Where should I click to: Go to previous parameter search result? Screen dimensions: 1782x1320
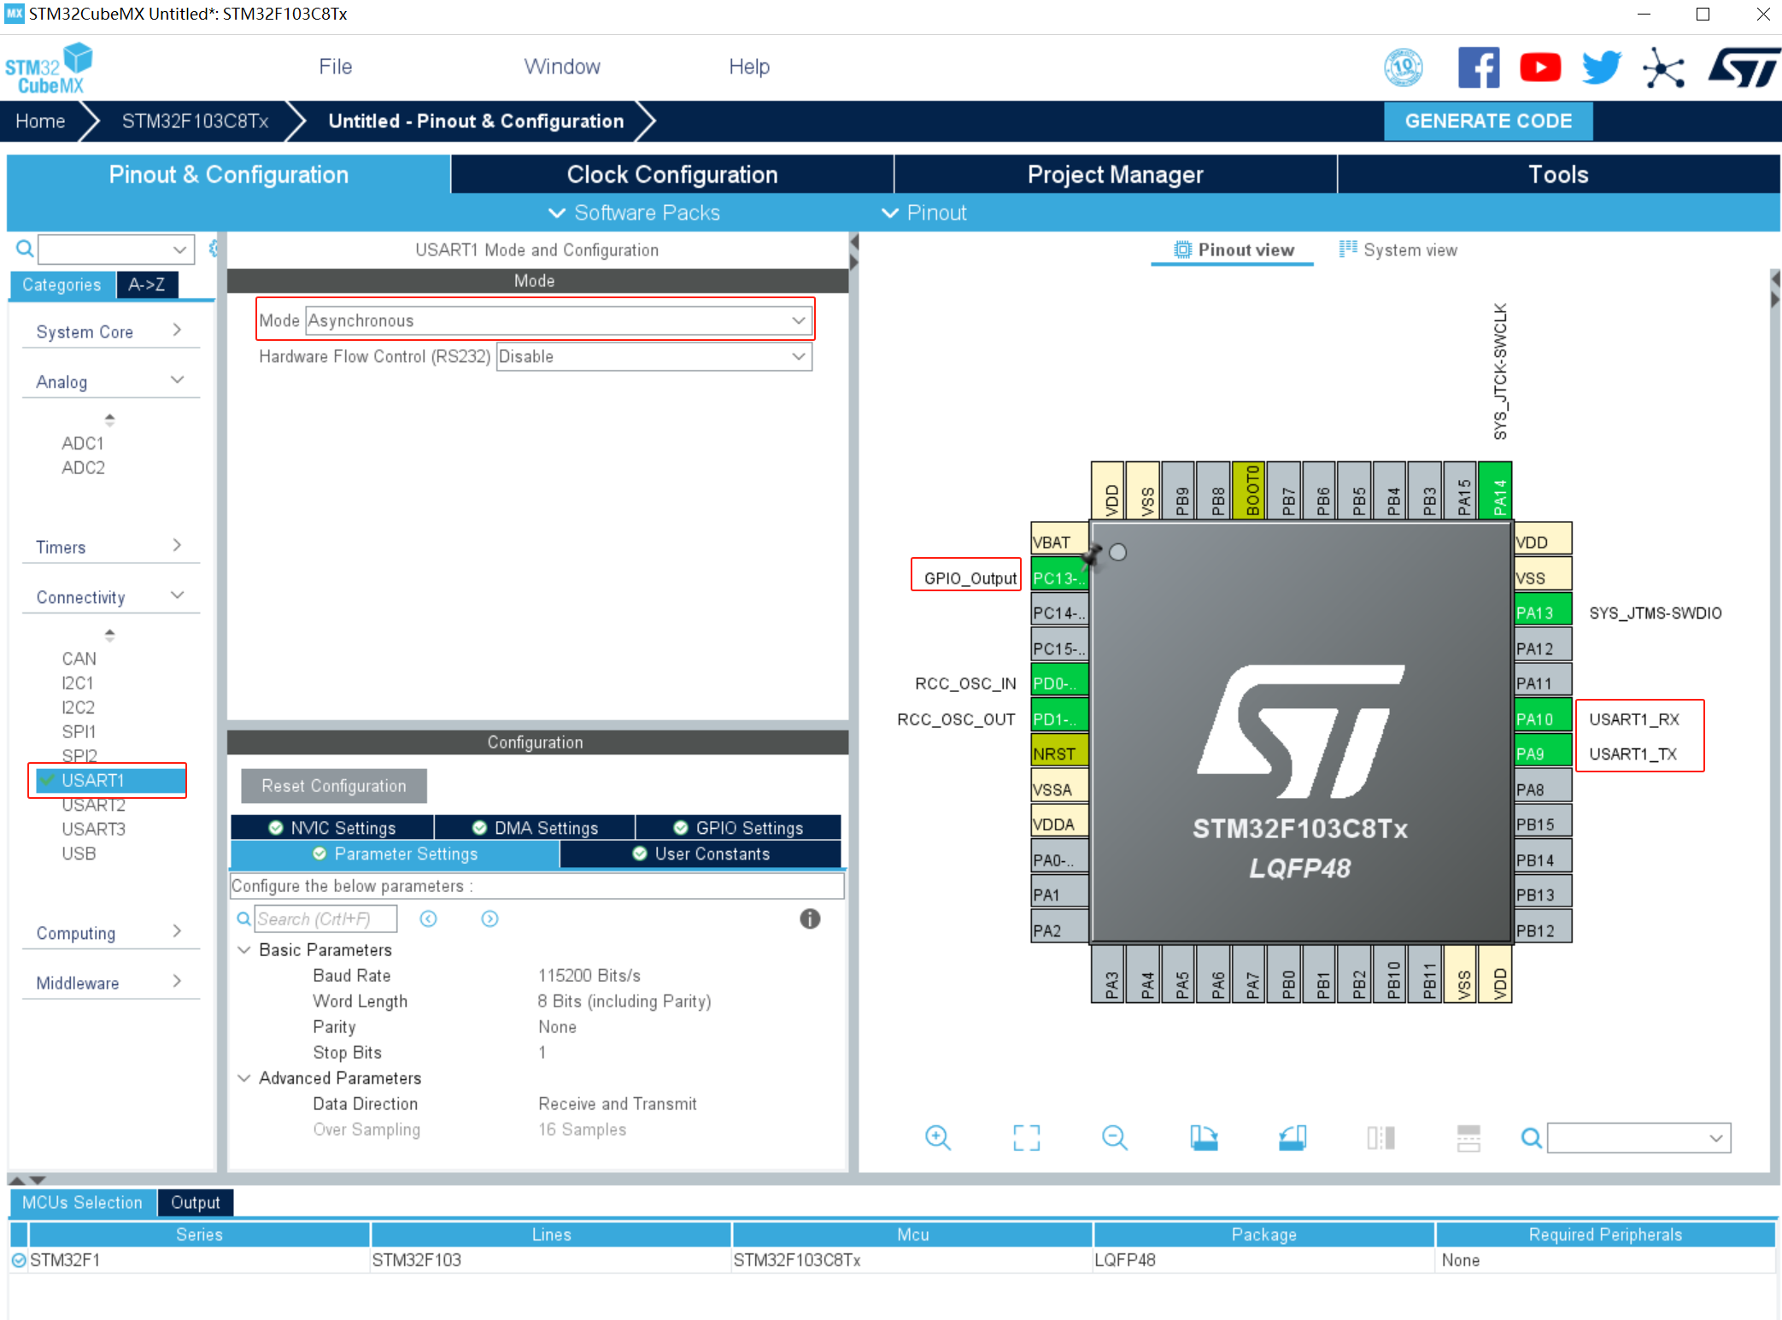click(429, 918)
